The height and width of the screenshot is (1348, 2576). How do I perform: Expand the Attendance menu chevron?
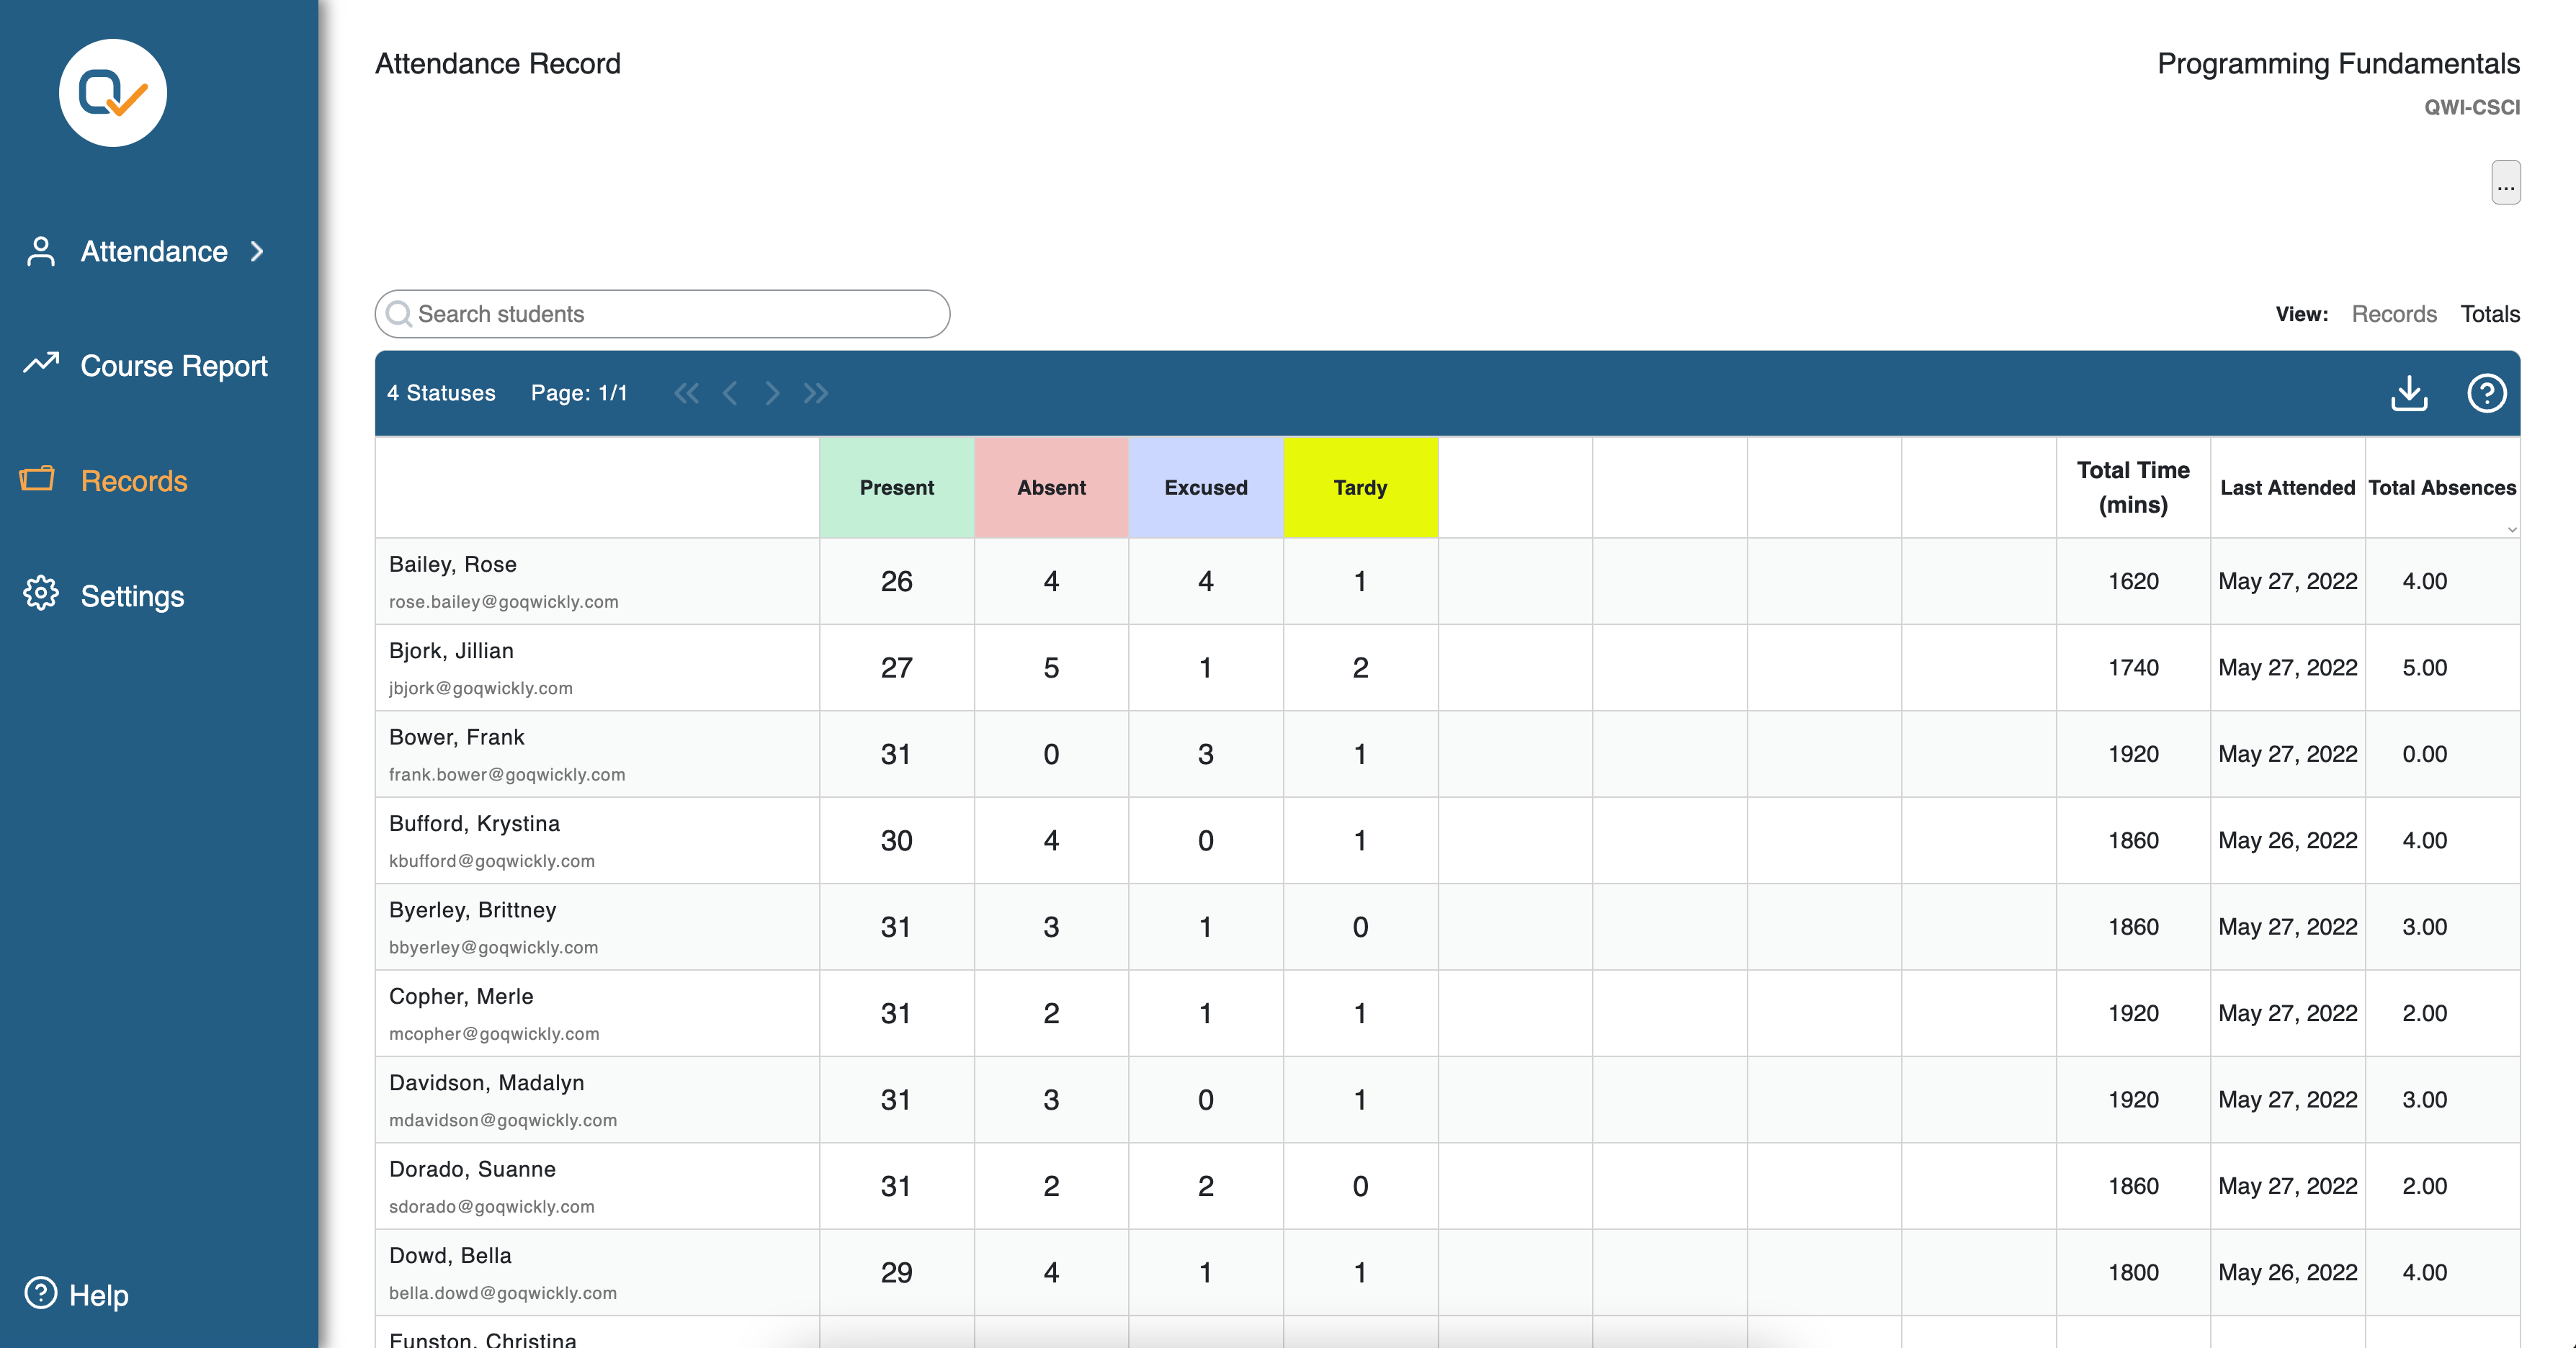(258, 251)
